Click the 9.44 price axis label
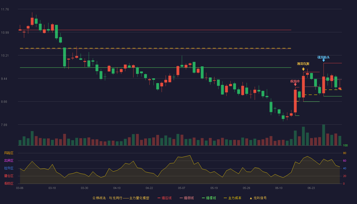The height and width of the screenshot is (204, 357). 5,79
